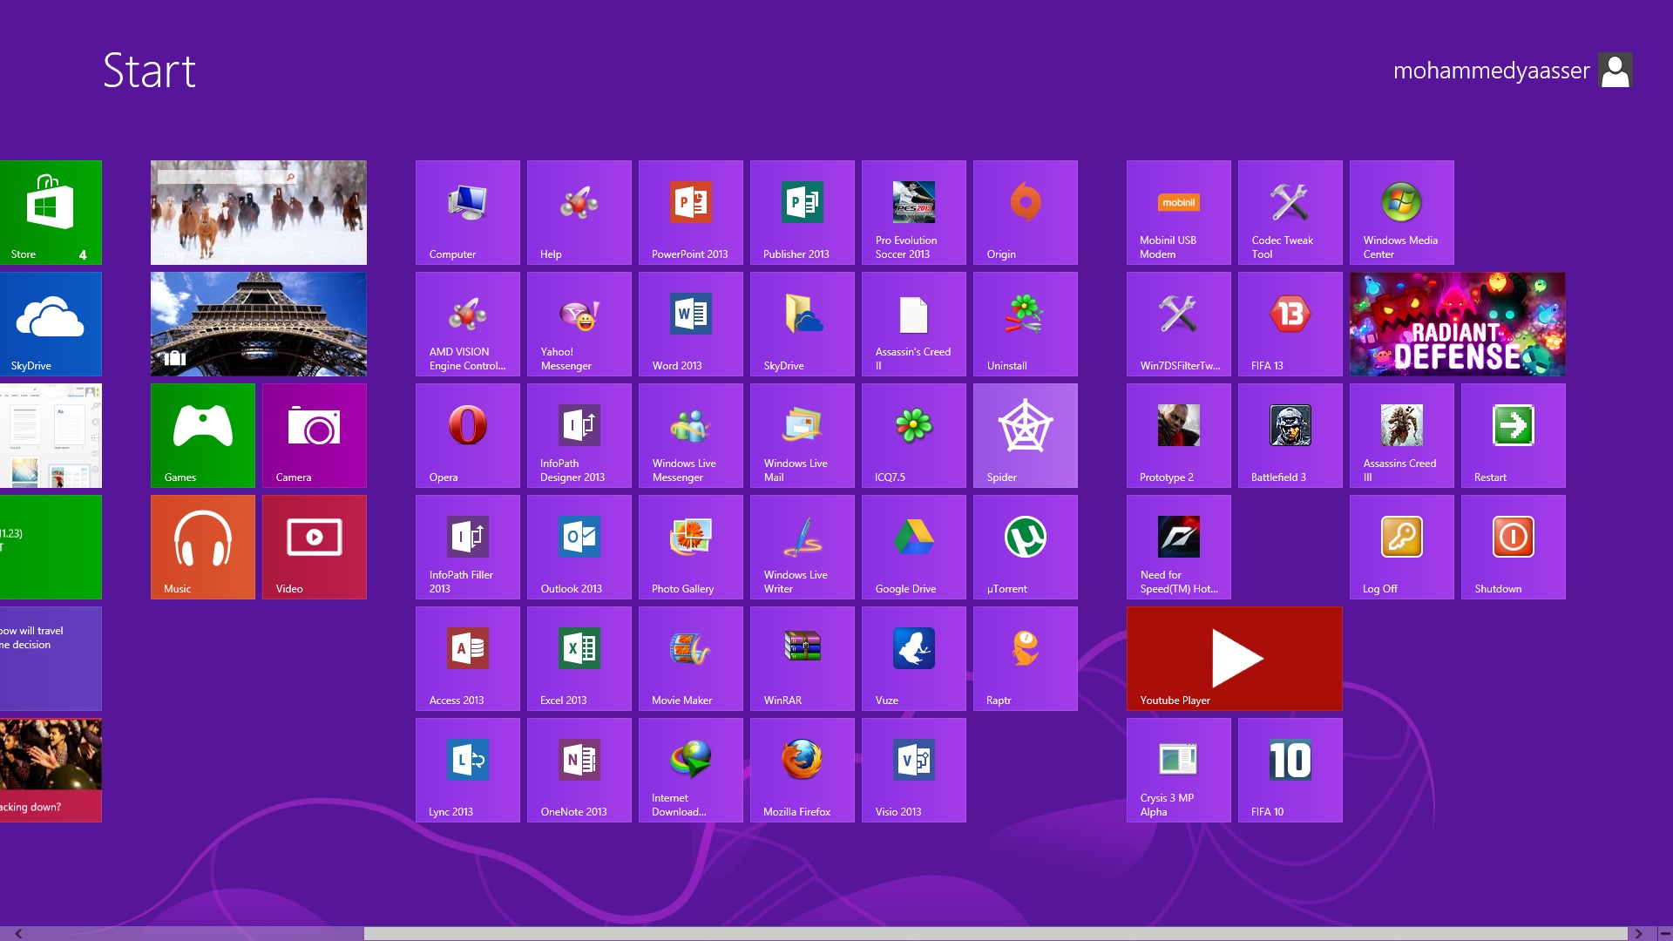Open the Video tile

click(x=315, y=547)
